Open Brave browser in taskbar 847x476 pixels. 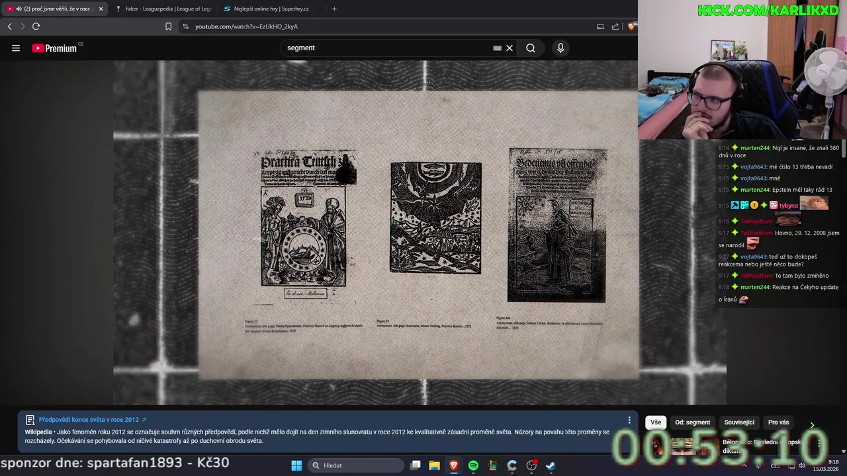pos(454,465)
